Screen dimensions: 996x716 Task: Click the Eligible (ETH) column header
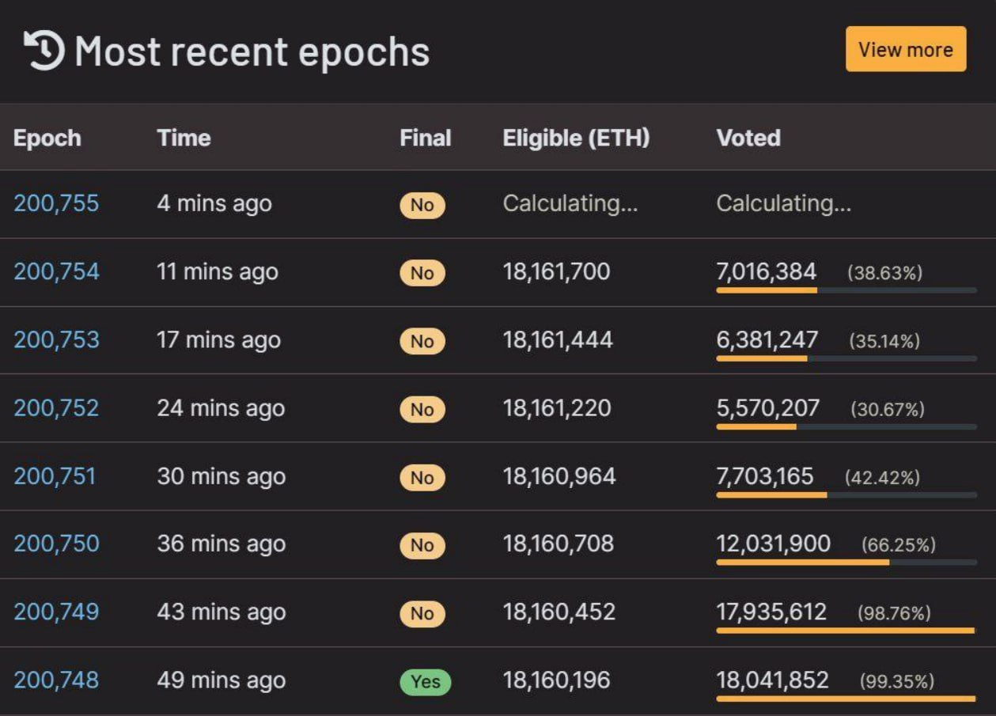tap(576, 138)
